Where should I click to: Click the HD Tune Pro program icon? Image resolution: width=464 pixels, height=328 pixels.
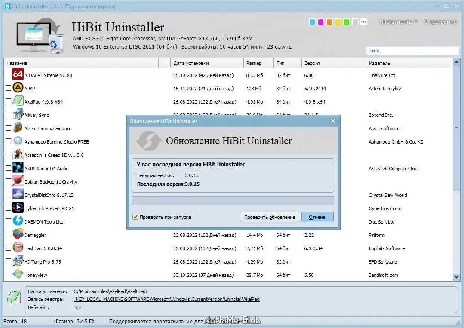click(18, 261)
